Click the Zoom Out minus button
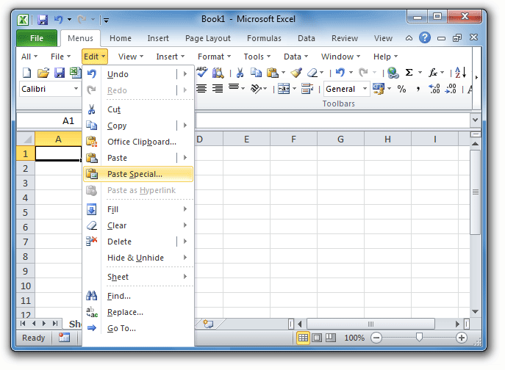The image size is (505, 370). pos(376,338)
